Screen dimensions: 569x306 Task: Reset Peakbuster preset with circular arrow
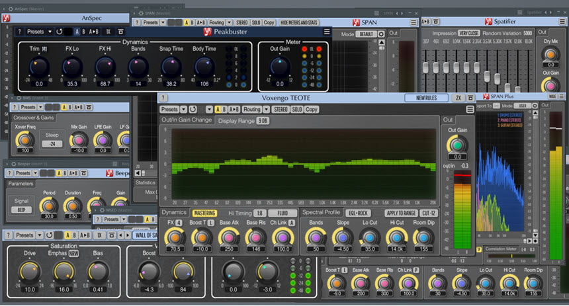click(x=59, y=32)
